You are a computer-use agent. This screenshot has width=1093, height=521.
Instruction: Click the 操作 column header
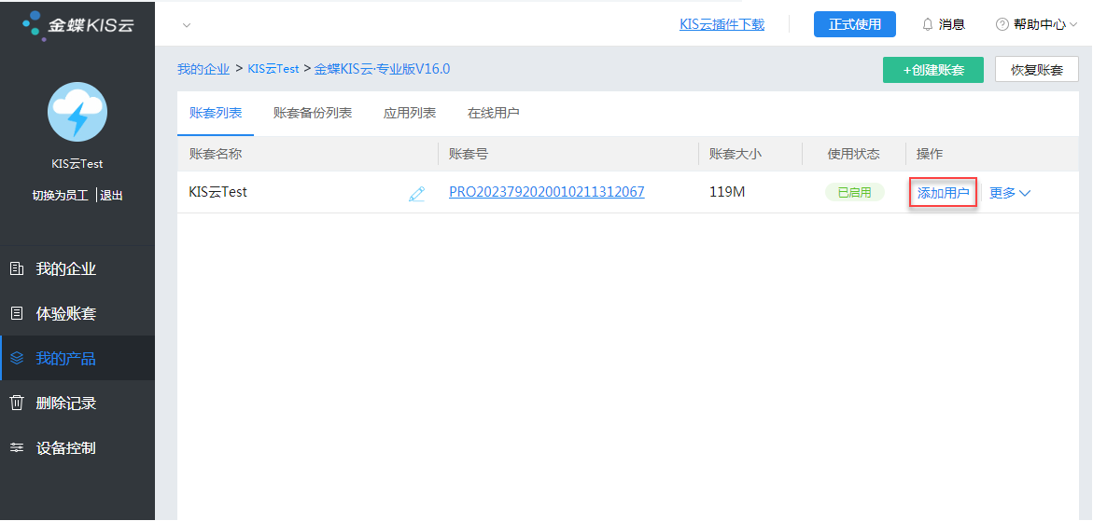pos(930,154)
